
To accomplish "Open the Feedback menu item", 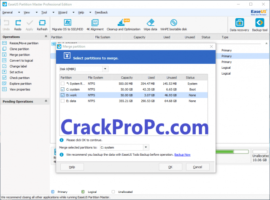I will pyautogui.click(x=101, y=12).
